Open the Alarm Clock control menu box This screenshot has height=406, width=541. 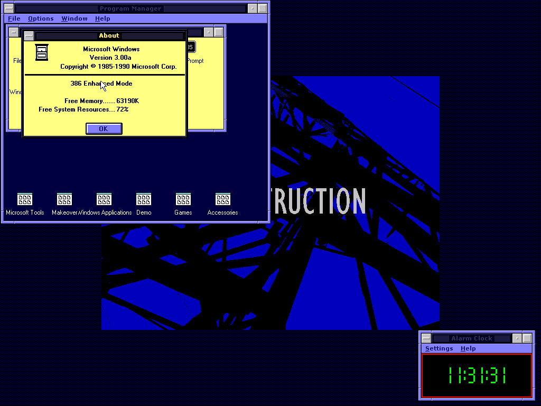click(x=426, y=338)
